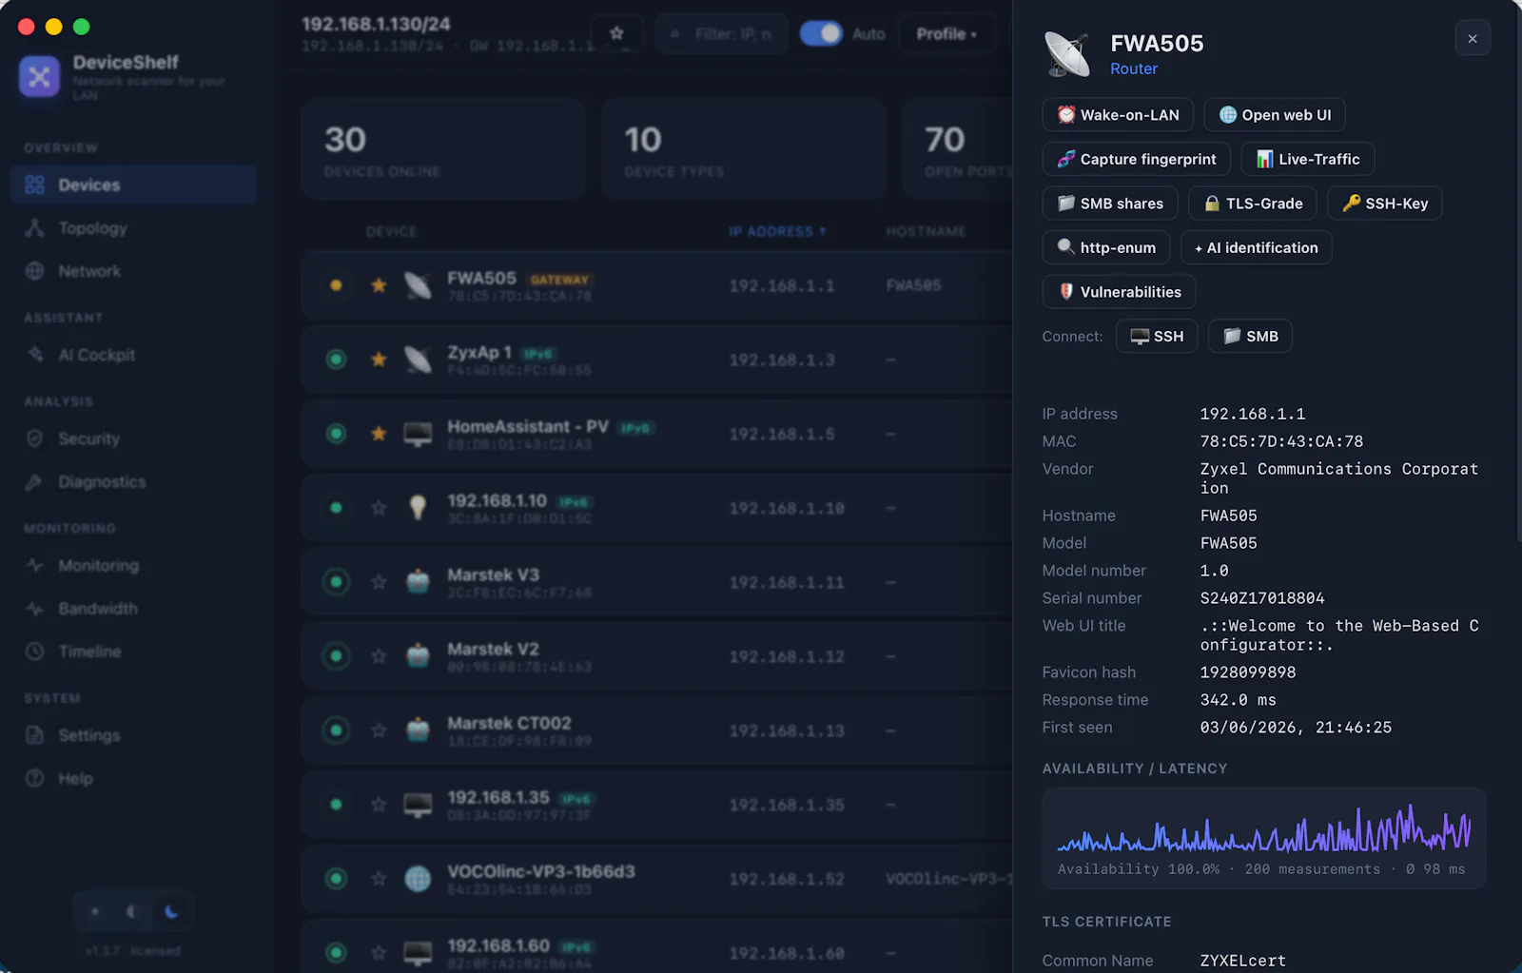The height and width of the screenshot is (973, 1522).
Task: Check Vulnerabilities for this device
Action: [x=1120, y=292]
